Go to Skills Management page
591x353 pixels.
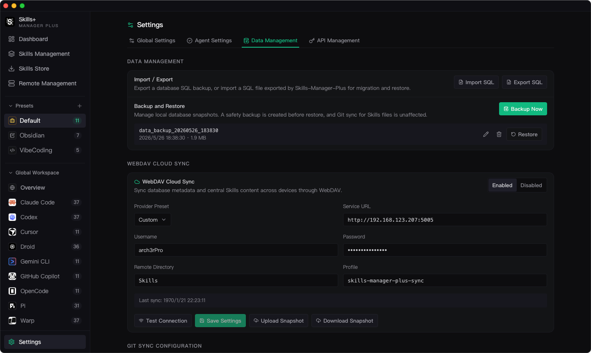[45, 54]
